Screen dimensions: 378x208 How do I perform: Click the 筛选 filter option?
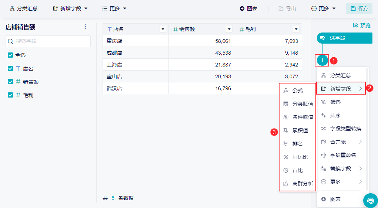pyautogui.click(x=335, y=102)
